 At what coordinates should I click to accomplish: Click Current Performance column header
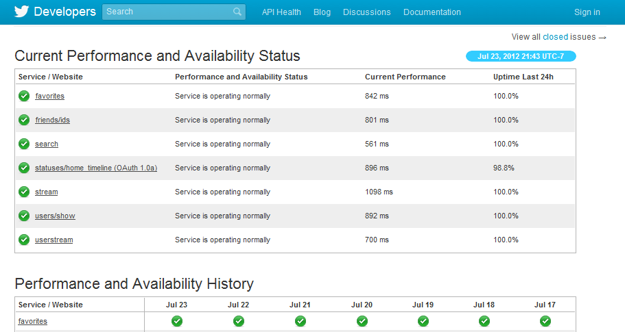click(405, 77)
